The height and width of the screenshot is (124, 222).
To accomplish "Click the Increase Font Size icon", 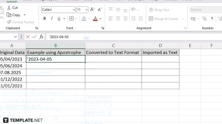I will (92, 10).
